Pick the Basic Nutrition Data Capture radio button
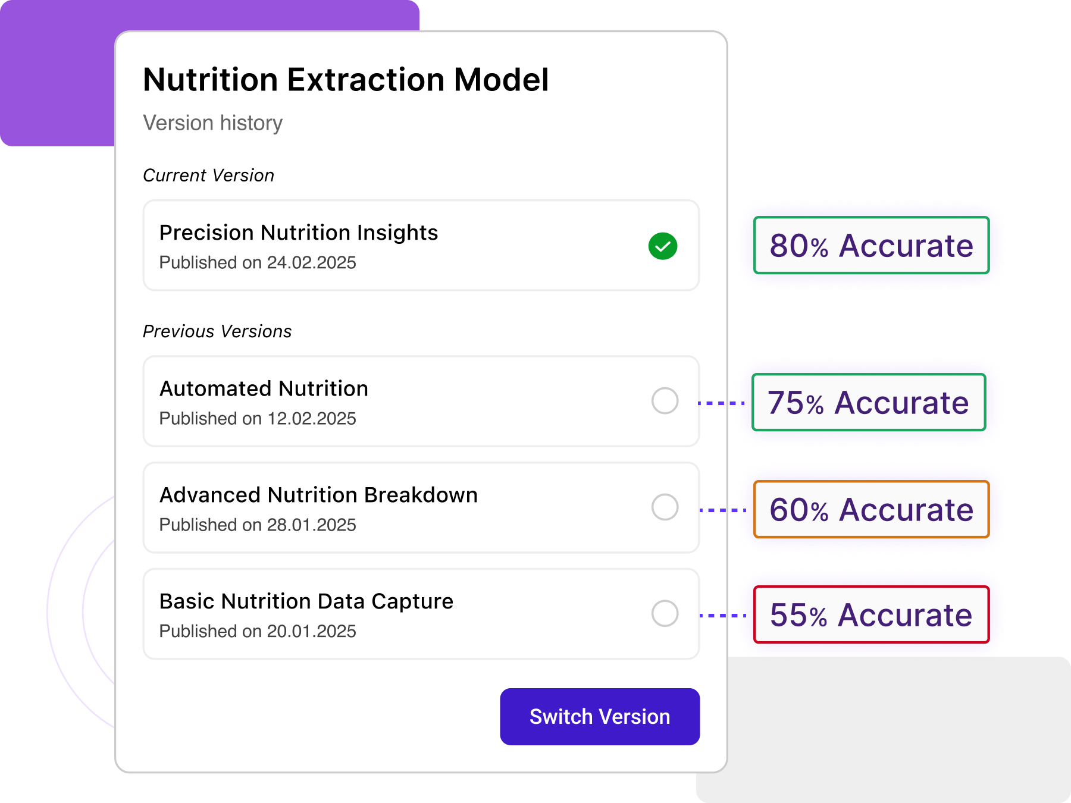The height and width of the screenshot is (803, 1071). (665, 614)
